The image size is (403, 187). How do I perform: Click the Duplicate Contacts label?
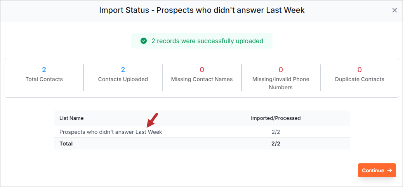click(360, 79)
